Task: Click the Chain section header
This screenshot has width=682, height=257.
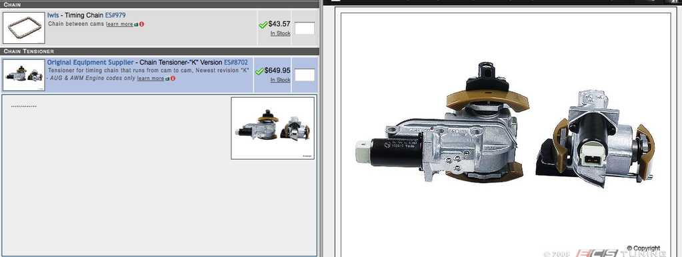Action: [x=159, y=5]
